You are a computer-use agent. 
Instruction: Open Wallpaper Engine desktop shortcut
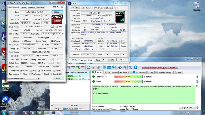5,102
